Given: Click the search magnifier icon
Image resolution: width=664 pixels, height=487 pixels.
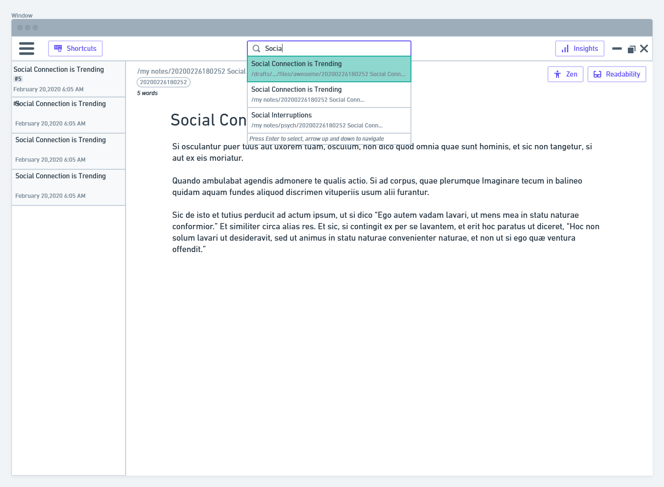Looking at the screenshot, I should click(256, 49).
